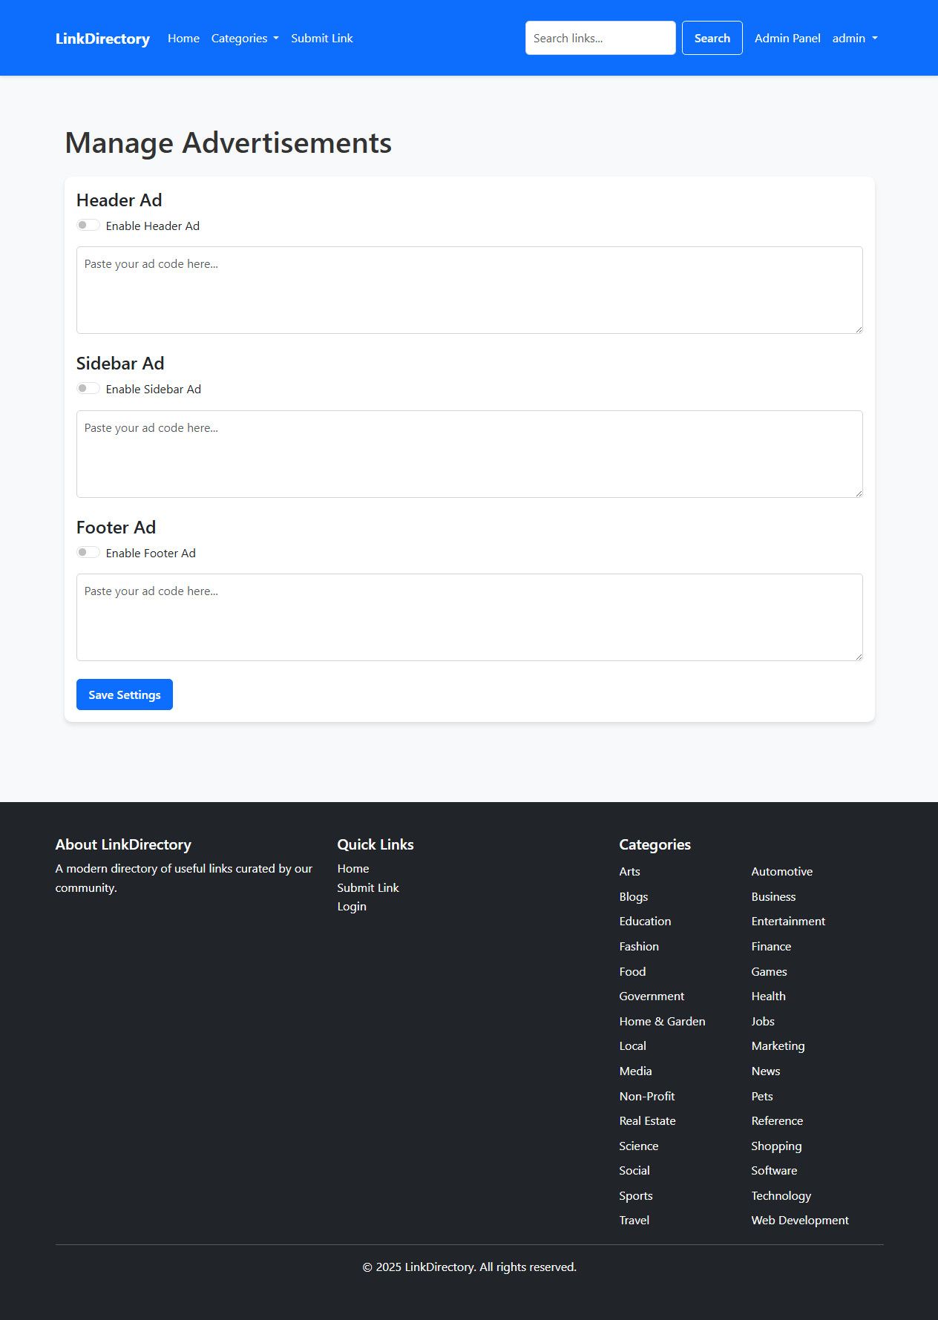This screenshot has width=938, height=1320.
Task: Click the Home navbar item
Action: click(183, 39)
